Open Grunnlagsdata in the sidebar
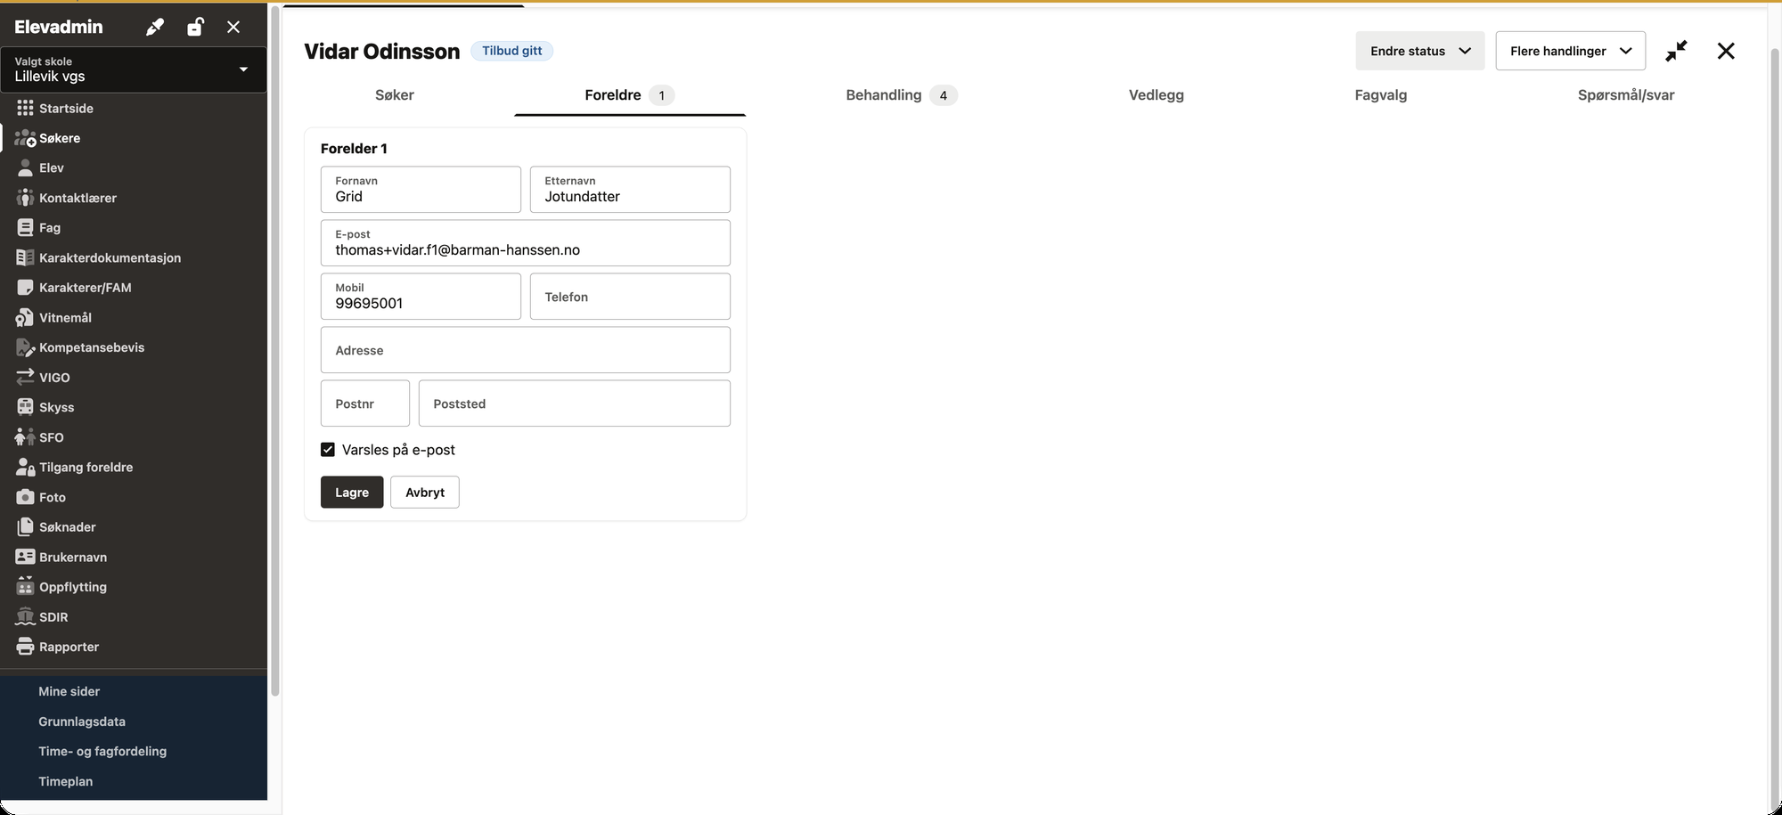The width and height of the screenshot is (1782, 815). coord(82,721)
